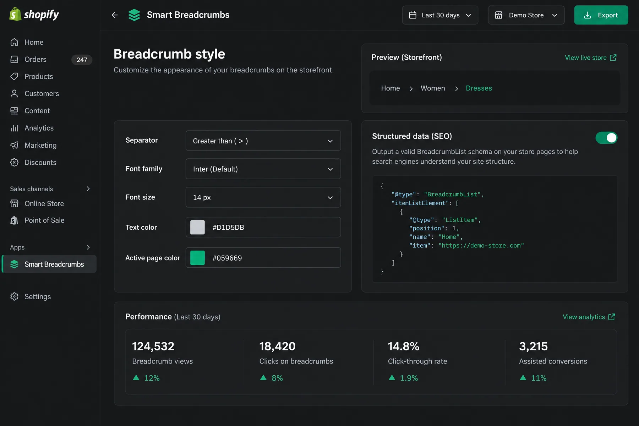The height and width of the screenshot is (426, 639).
Task: Click external link icon beside View analytics
Action: tap(612, 317)
